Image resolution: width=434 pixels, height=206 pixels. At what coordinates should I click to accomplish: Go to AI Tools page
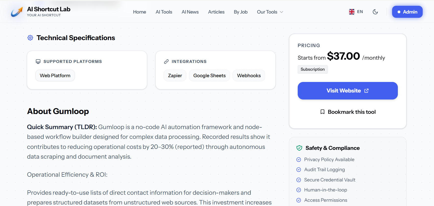click(x=164, y=12)
